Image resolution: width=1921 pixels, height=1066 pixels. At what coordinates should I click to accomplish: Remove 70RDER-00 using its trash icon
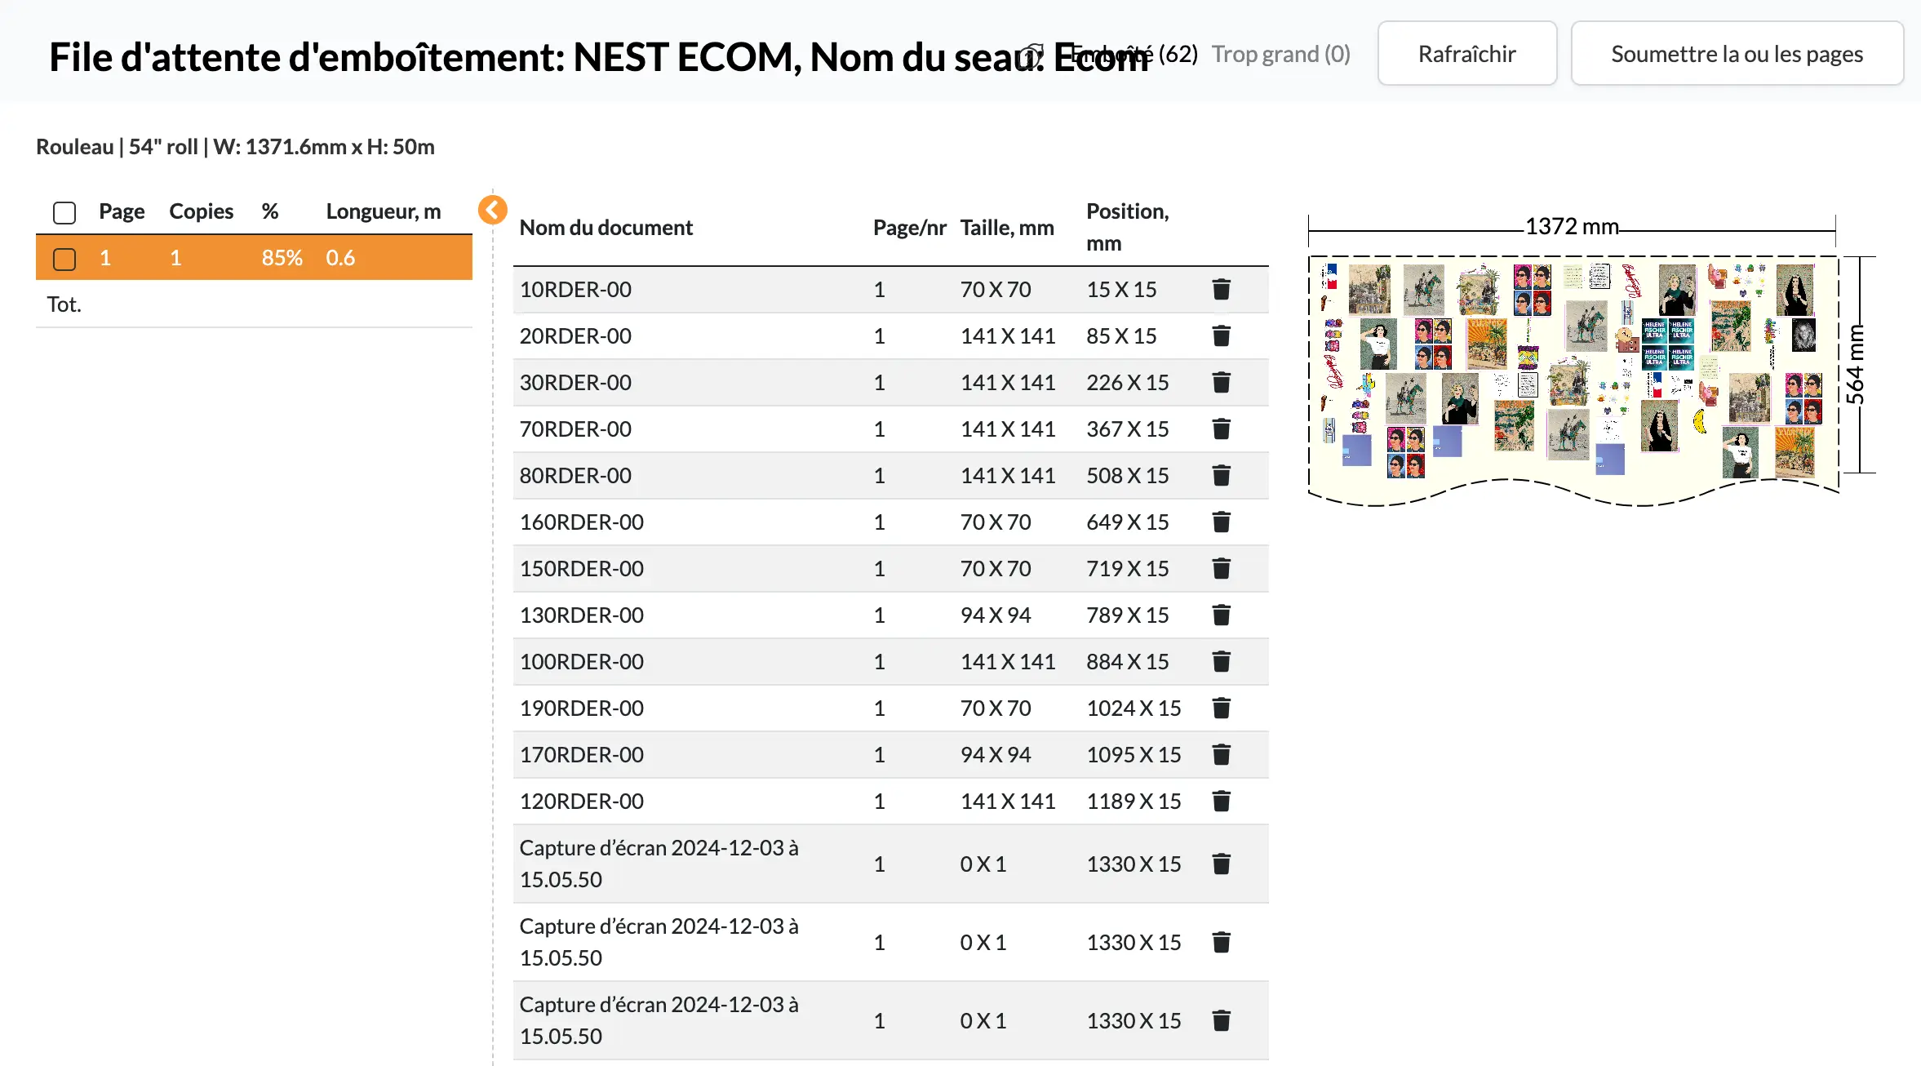[x=1221, y=429]
